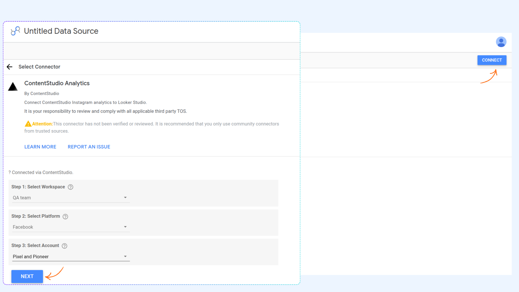Open the Pixel and Pioneer account dropdown
The image size is (519, 292).
tap(71, 257)
